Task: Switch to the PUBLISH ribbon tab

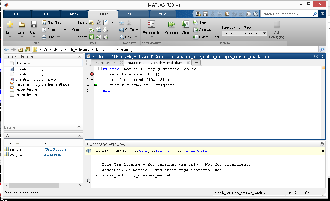Action: tap(133, 14)
